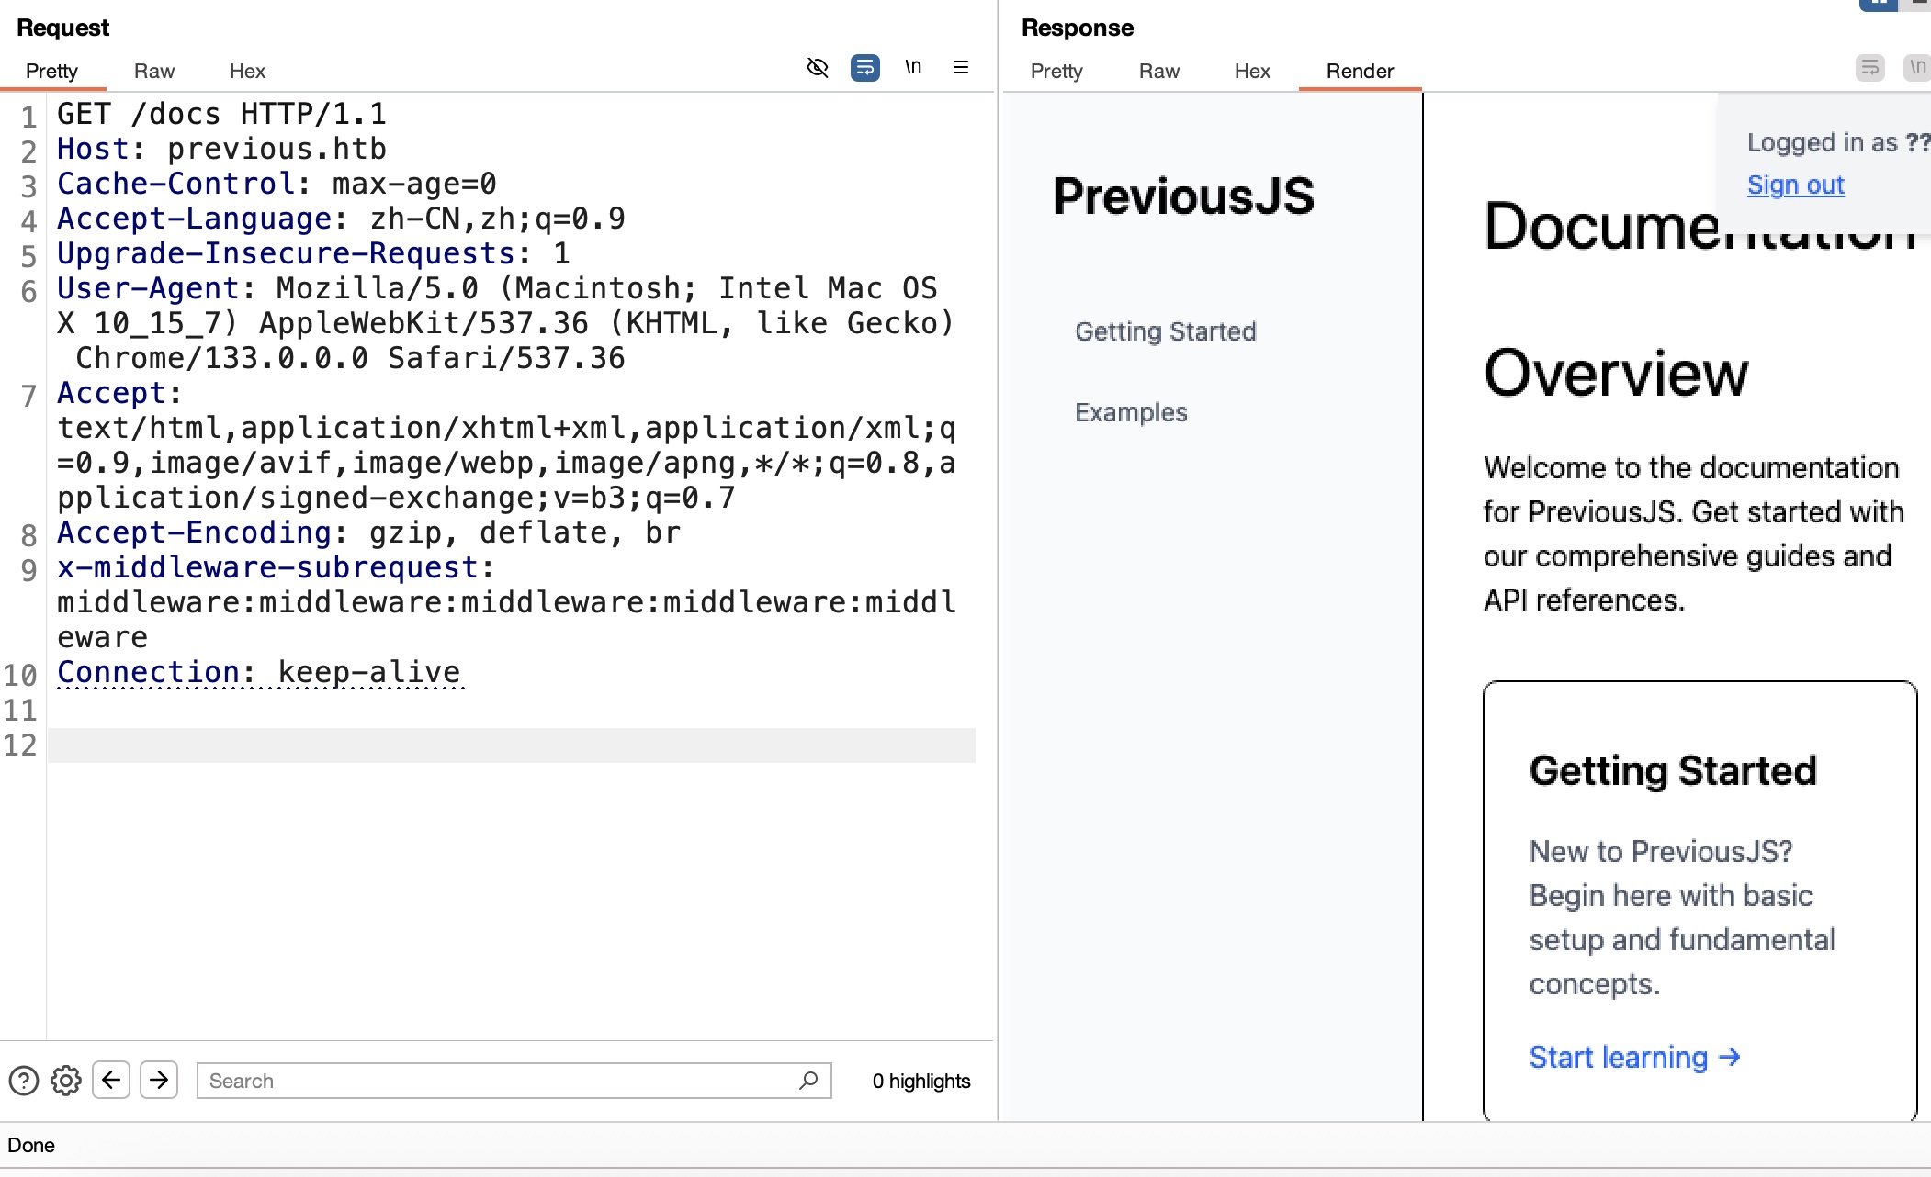Click the Start learning link
This screenshot has height=1177, width=1931.
[x=1634, y=1057]
